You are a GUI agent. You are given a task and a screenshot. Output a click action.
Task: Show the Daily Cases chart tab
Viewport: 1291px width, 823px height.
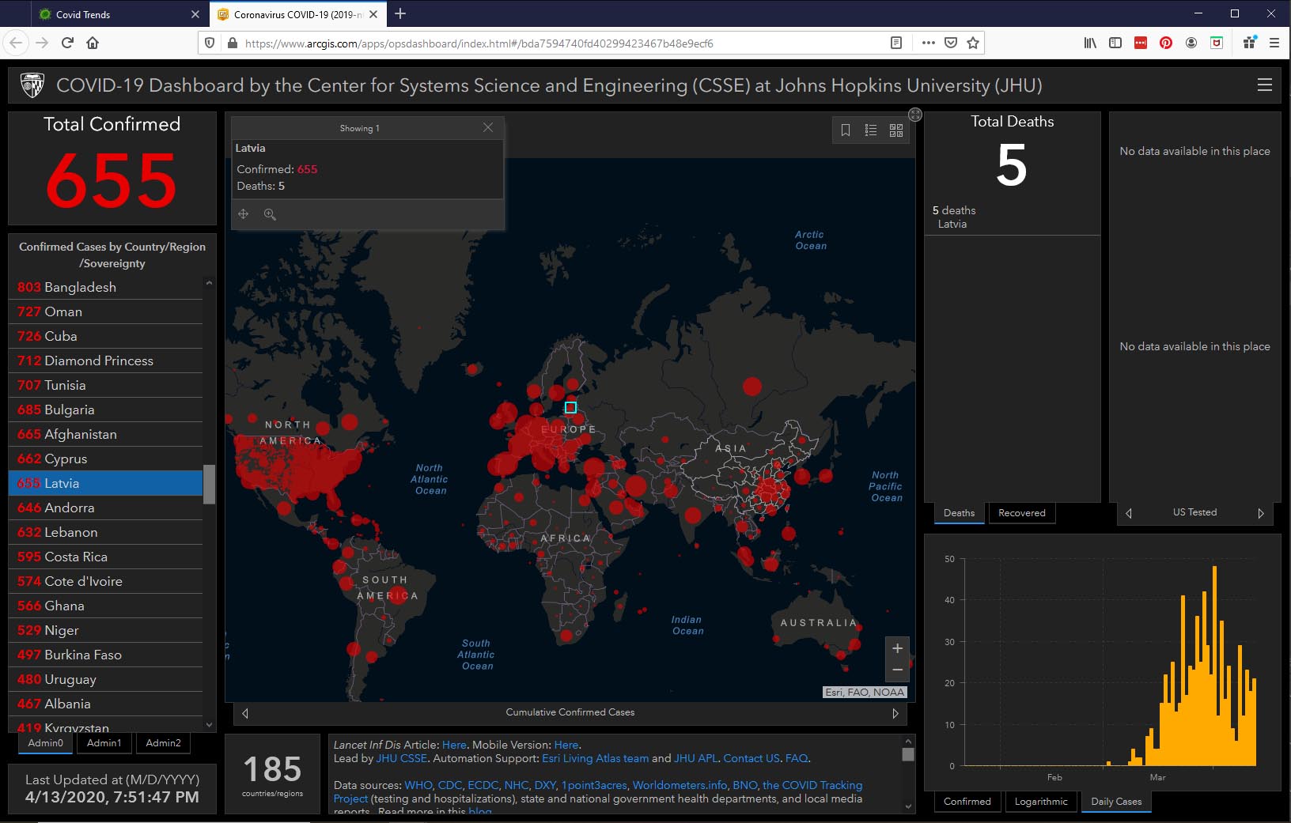coord(1117,802)
